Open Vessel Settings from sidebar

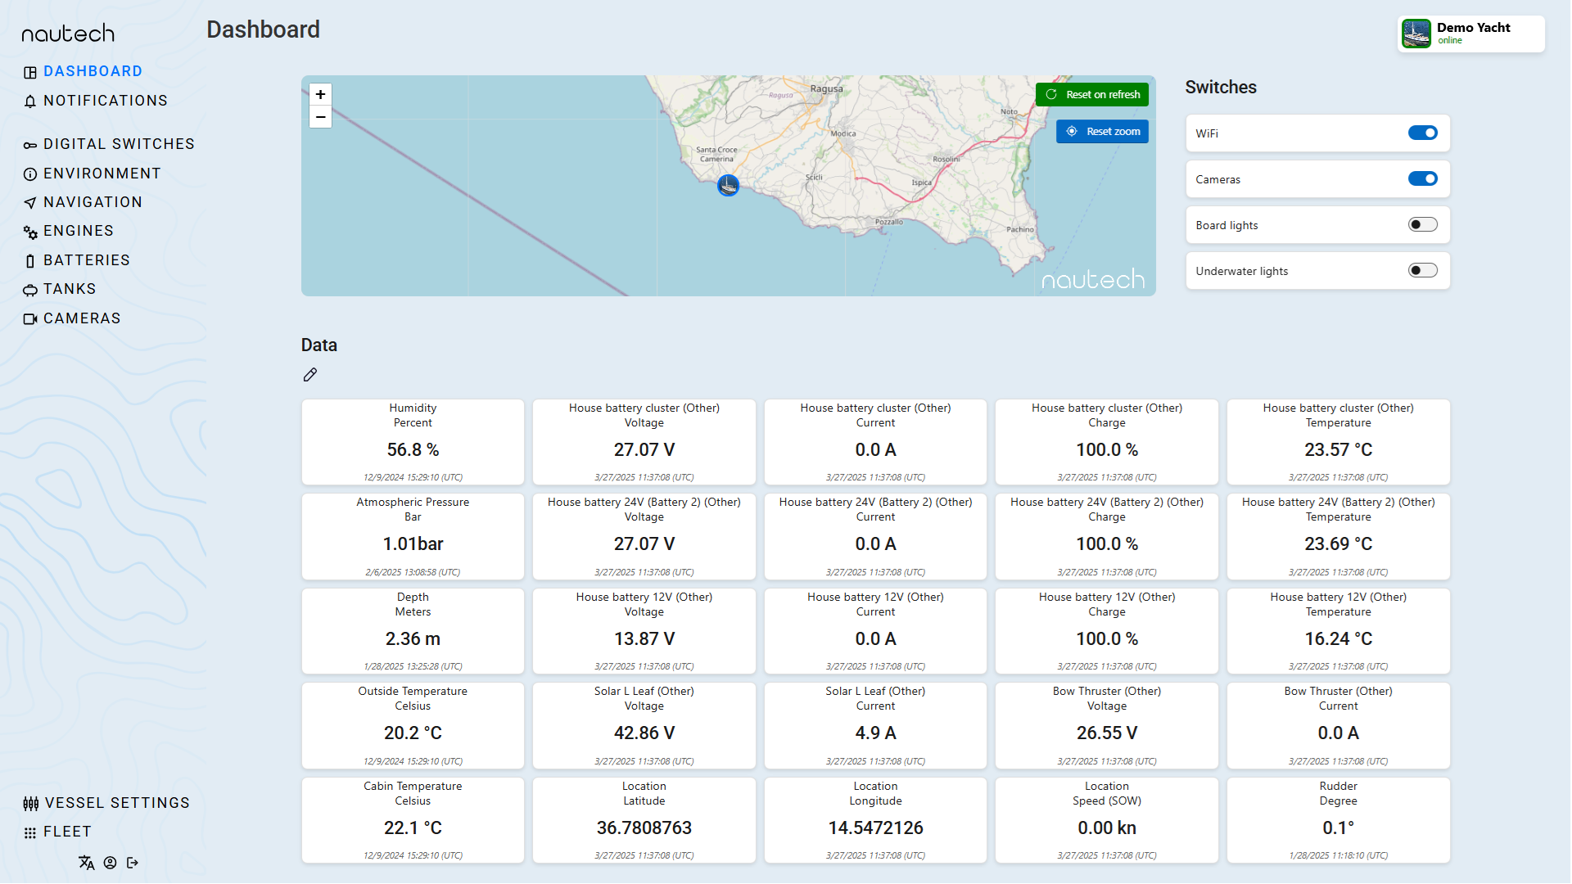pos(116,803)
